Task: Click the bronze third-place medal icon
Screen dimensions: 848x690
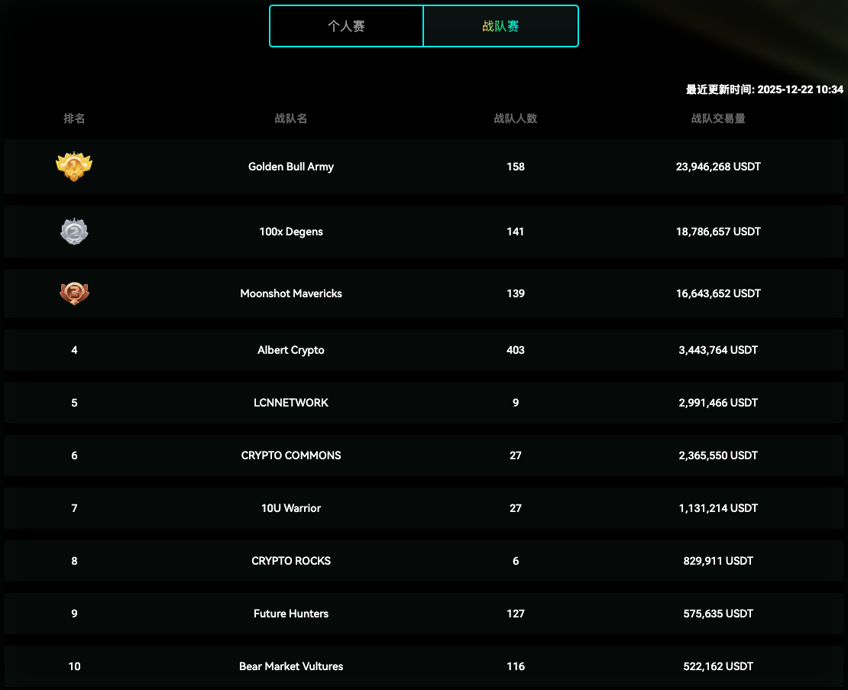Action: pos(74,293)
